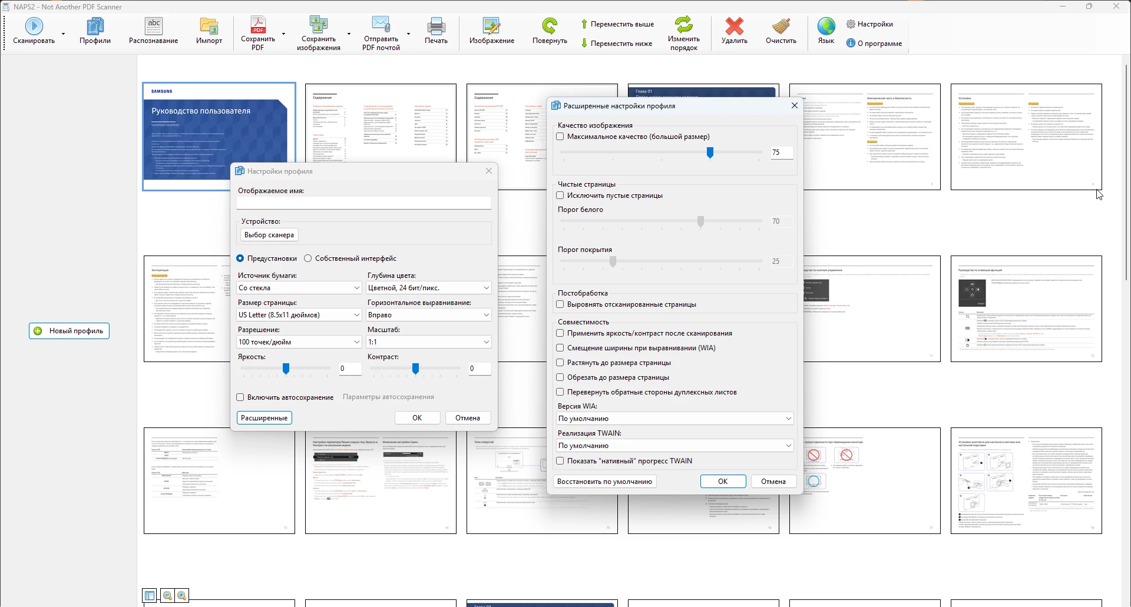Open О программе info item
1131x607 pixels.
click(x=874, y=43)
